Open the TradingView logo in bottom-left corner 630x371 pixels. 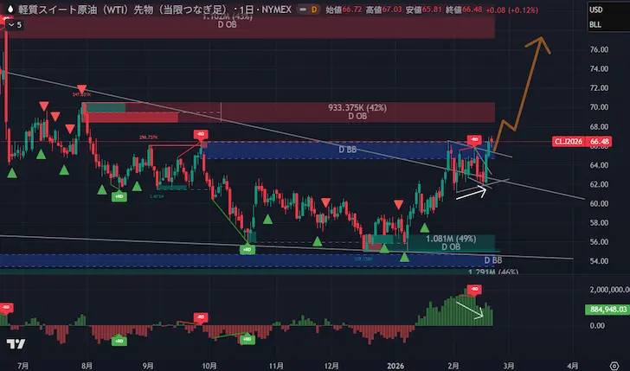pos(15,344)
